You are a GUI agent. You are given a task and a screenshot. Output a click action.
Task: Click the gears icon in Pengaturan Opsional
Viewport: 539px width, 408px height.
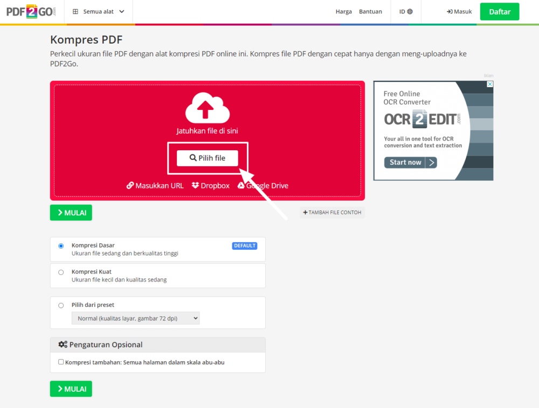pos(63,344)
